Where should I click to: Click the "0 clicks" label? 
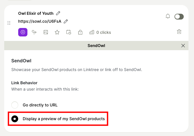click(x=104, y=32)
